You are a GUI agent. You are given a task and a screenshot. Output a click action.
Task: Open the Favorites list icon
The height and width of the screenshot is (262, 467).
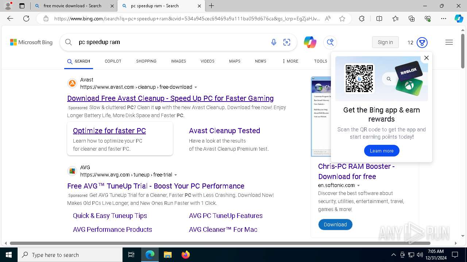(x=395, y=19)
